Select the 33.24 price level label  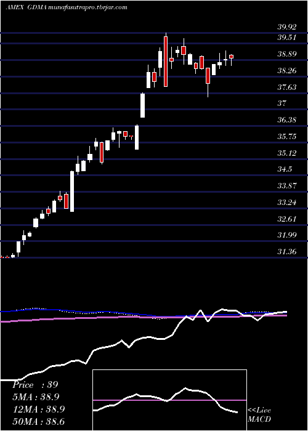coord(287,203)
